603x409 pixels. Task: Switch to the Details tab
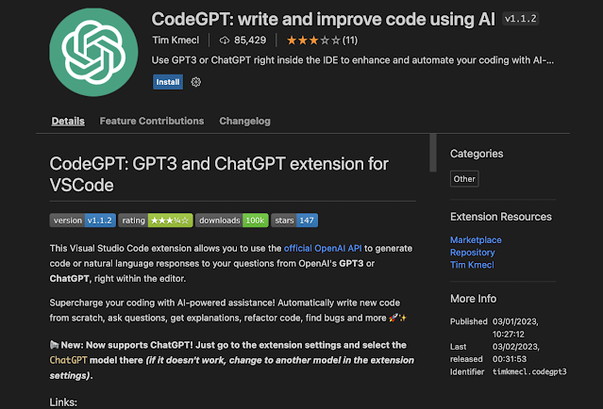(68, 121)
